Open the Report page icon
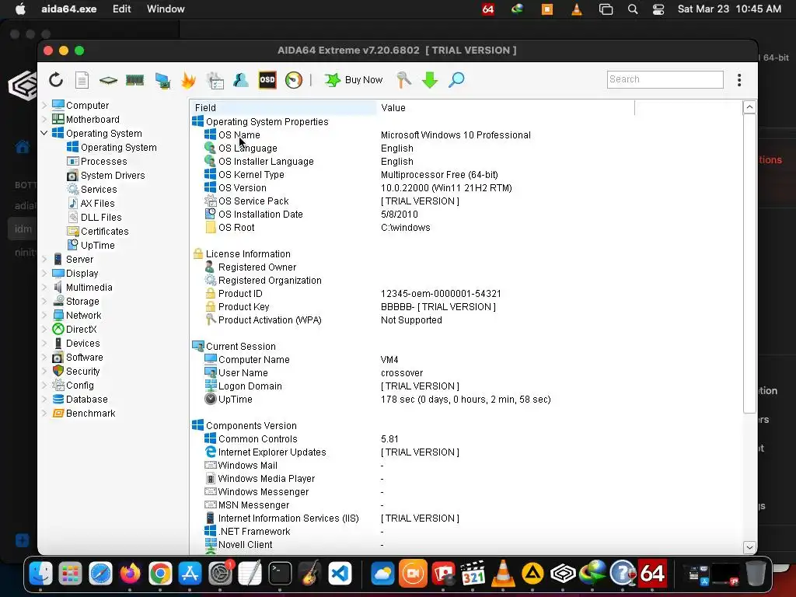Screen dimensions: 796x597 click(82, 80)
